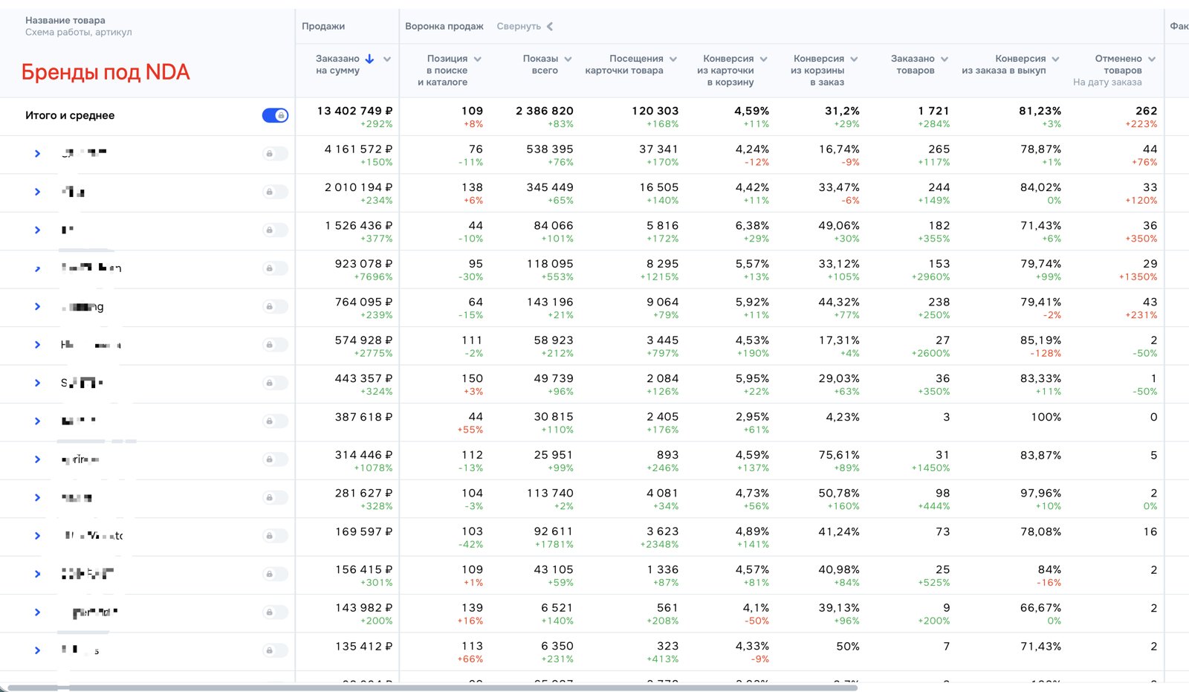Click the total ordered items value 1 721
Image resolution: width=1189 pixels, height=692 pixels.
[x=933, y=111]
